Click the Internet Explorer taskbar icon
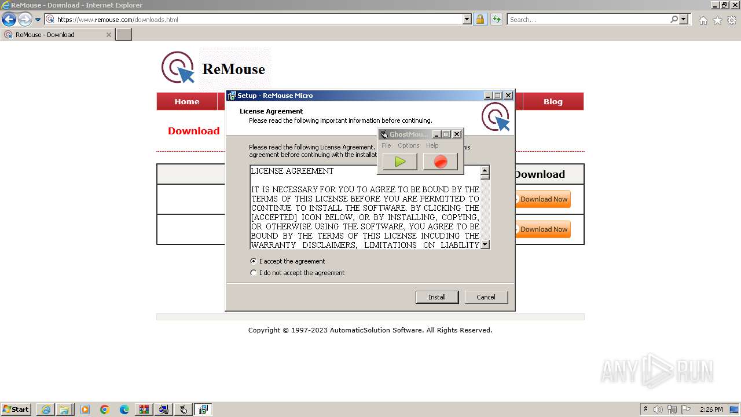The image size is (741, 417). [x=46, y=409]
